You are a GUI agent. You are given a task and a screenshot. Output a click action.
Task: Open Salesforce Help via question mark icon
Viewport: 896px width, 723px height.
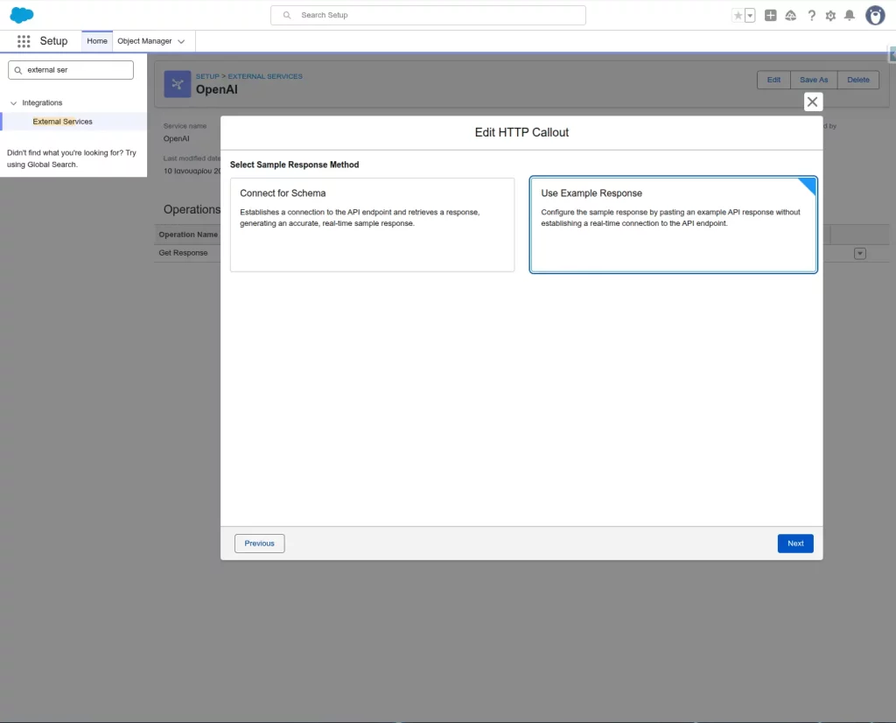(810, 15)
